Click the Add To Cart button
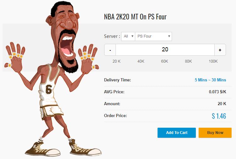This screenshot has width=236, height=159. click(177, 133)
